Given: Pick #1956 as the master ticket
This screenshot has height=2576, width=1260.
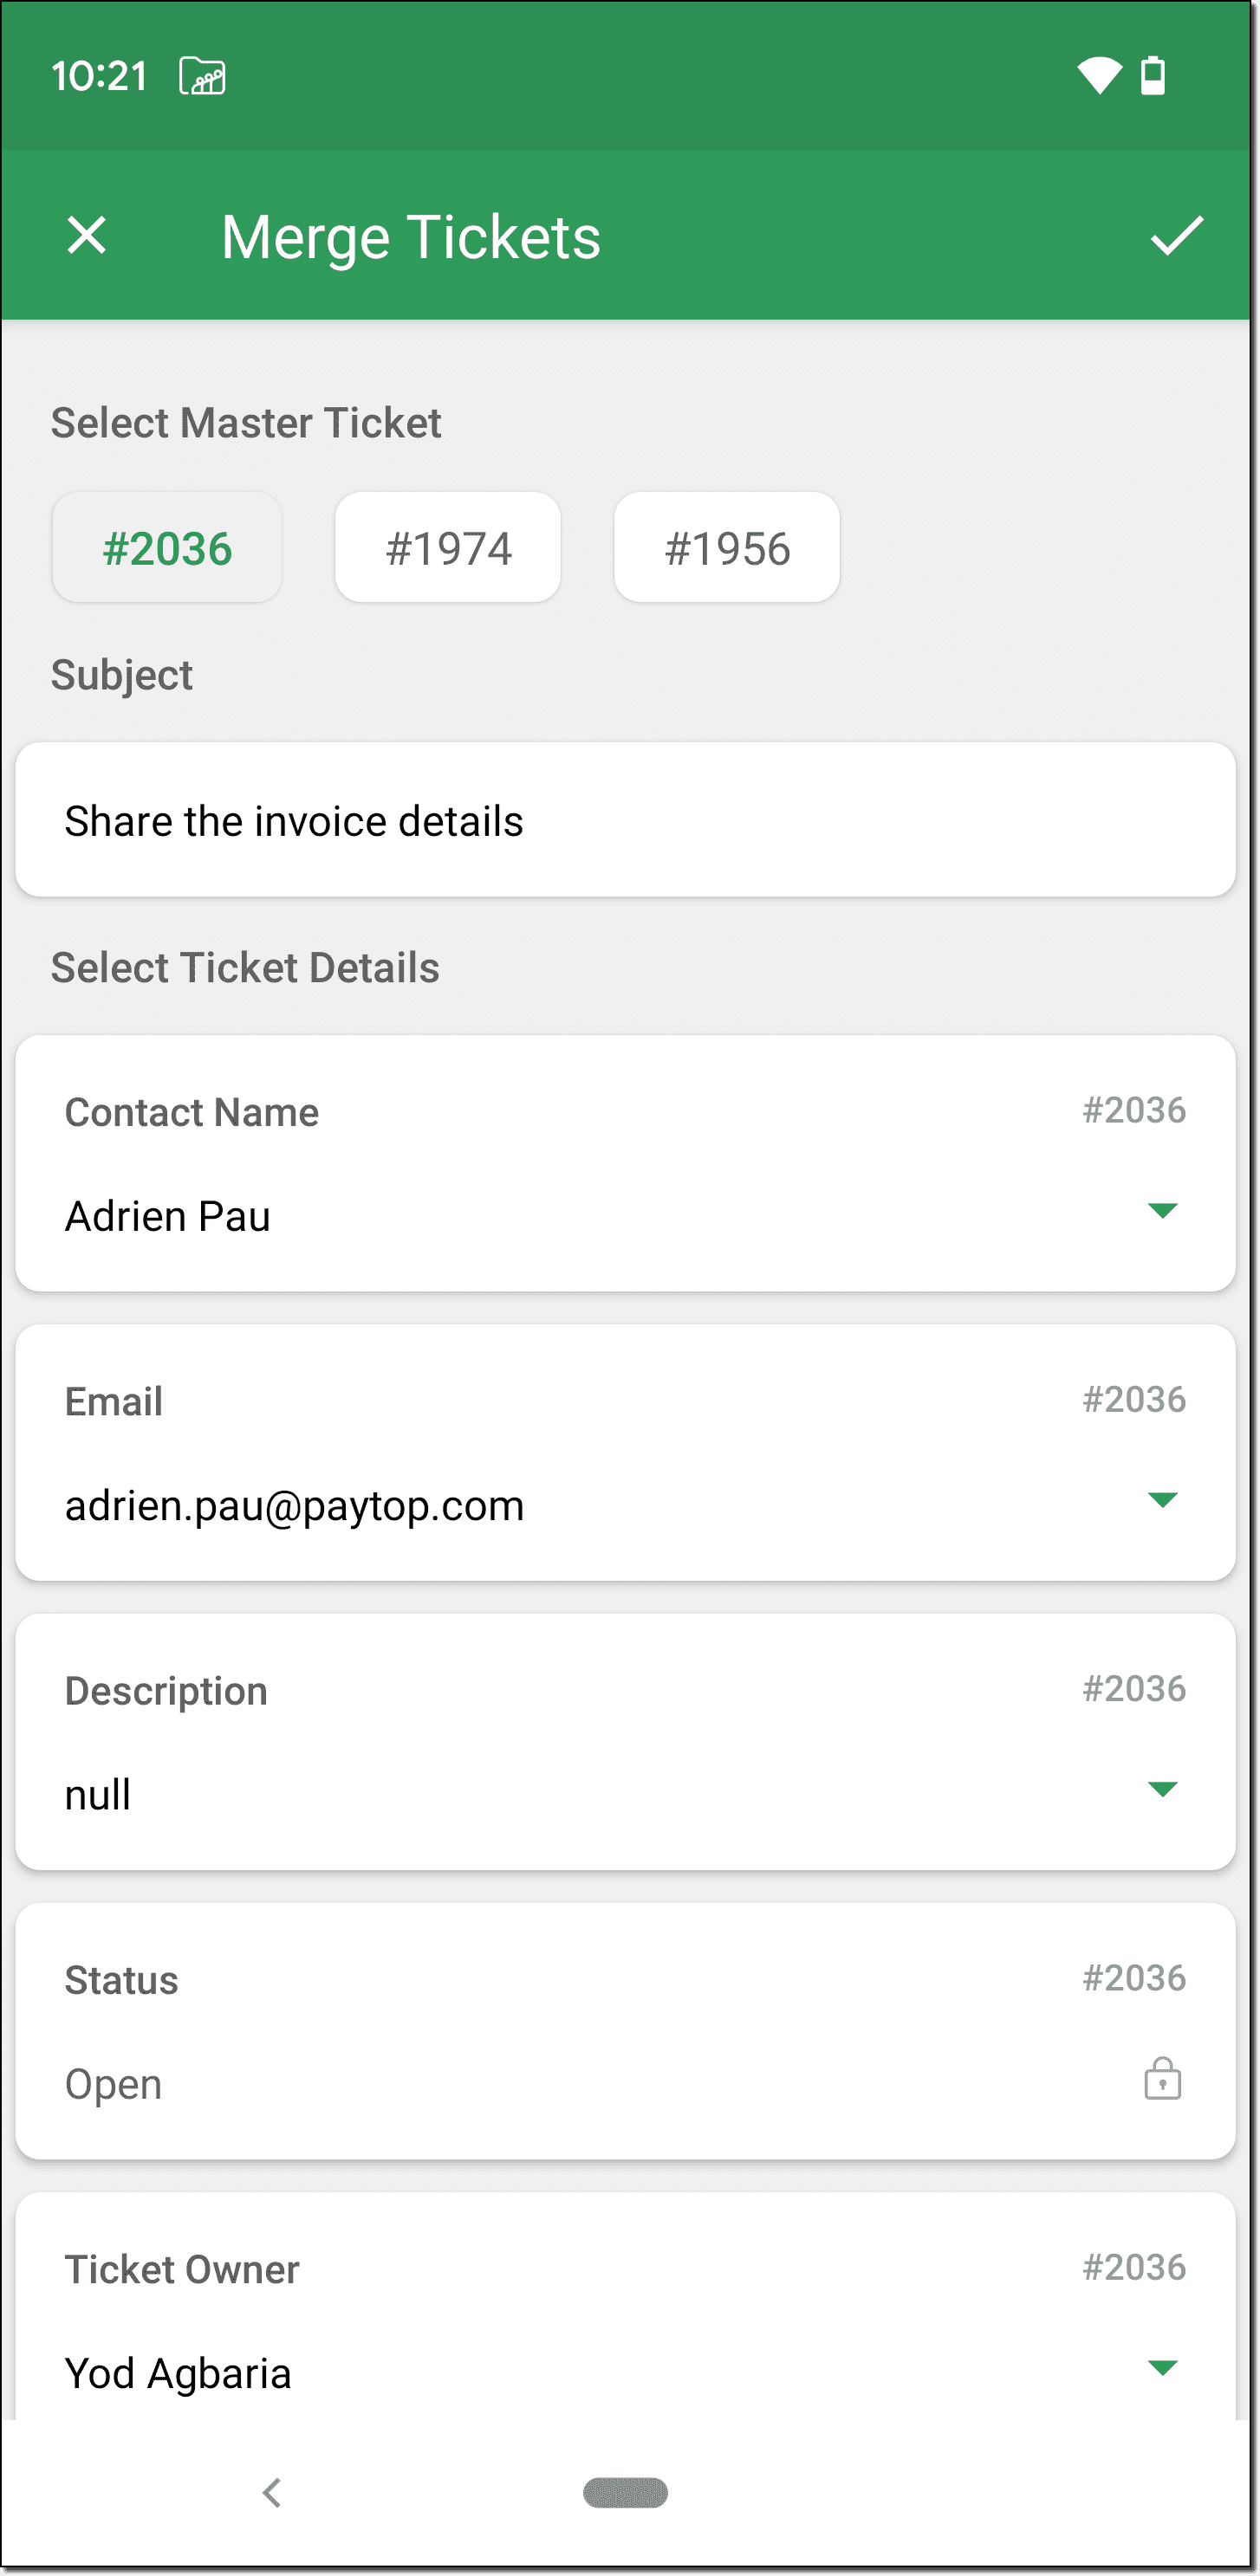Looking at the screenshot, I should [x=726, y=548].
